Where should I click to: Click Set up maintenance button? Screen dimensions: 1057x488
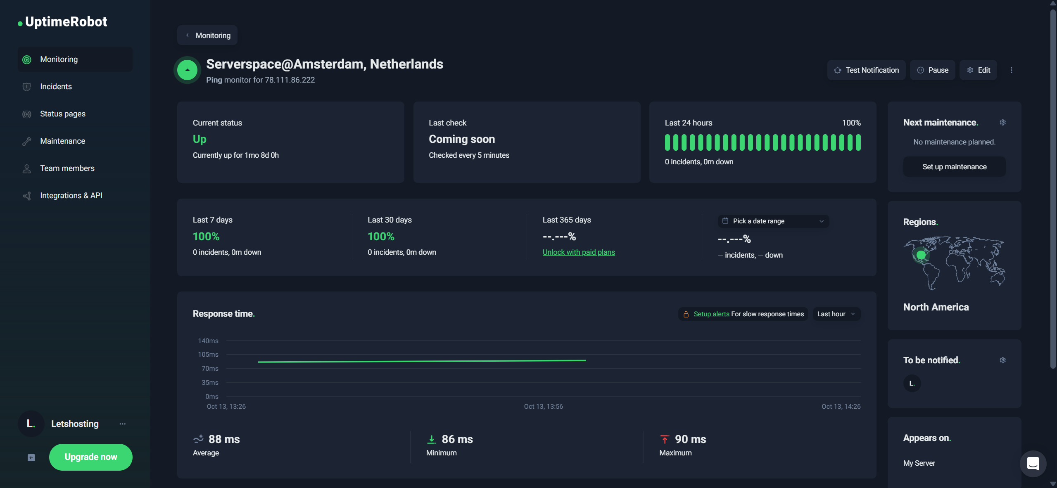(954, 167)
